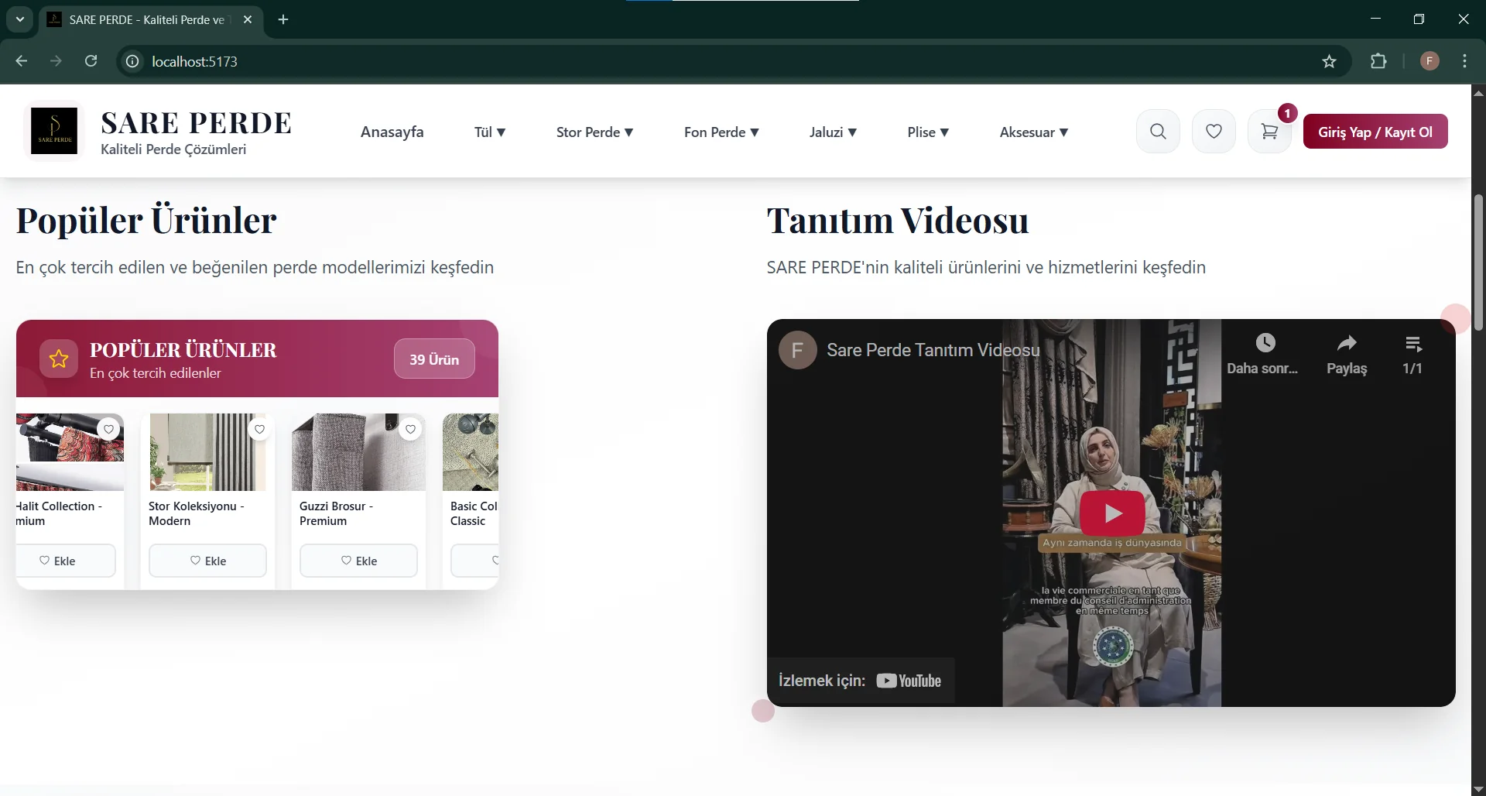The height and width of the screenshot is (796, 1486).
Task: Click Giriş Yap / Kayıt Ol button
Action: point(1375,132)
